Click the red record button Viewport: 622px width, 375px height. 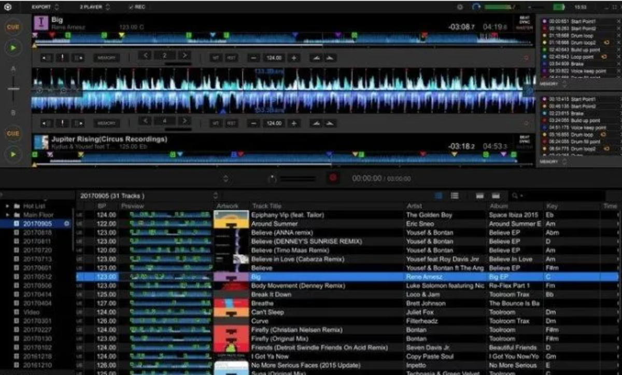click(332, 178)
